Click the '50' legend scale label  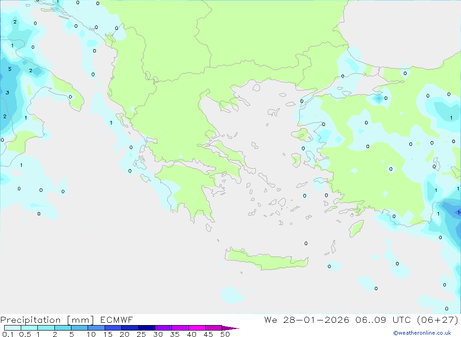click(x=225, y=334)
